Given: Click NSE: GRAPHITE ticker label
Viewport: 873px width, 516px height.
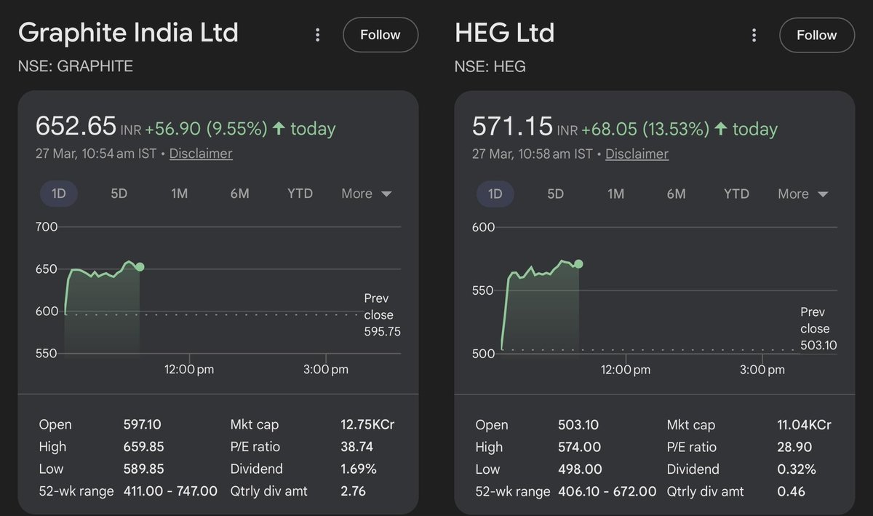Looking at the screenshot, I should point(75,67).
